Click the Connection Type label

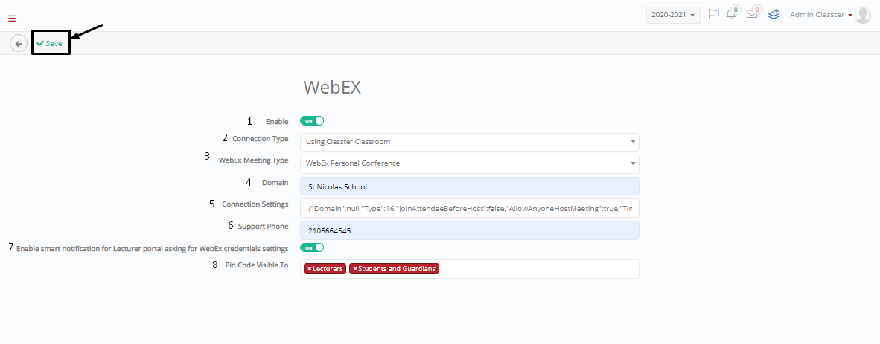click(261, 138)
